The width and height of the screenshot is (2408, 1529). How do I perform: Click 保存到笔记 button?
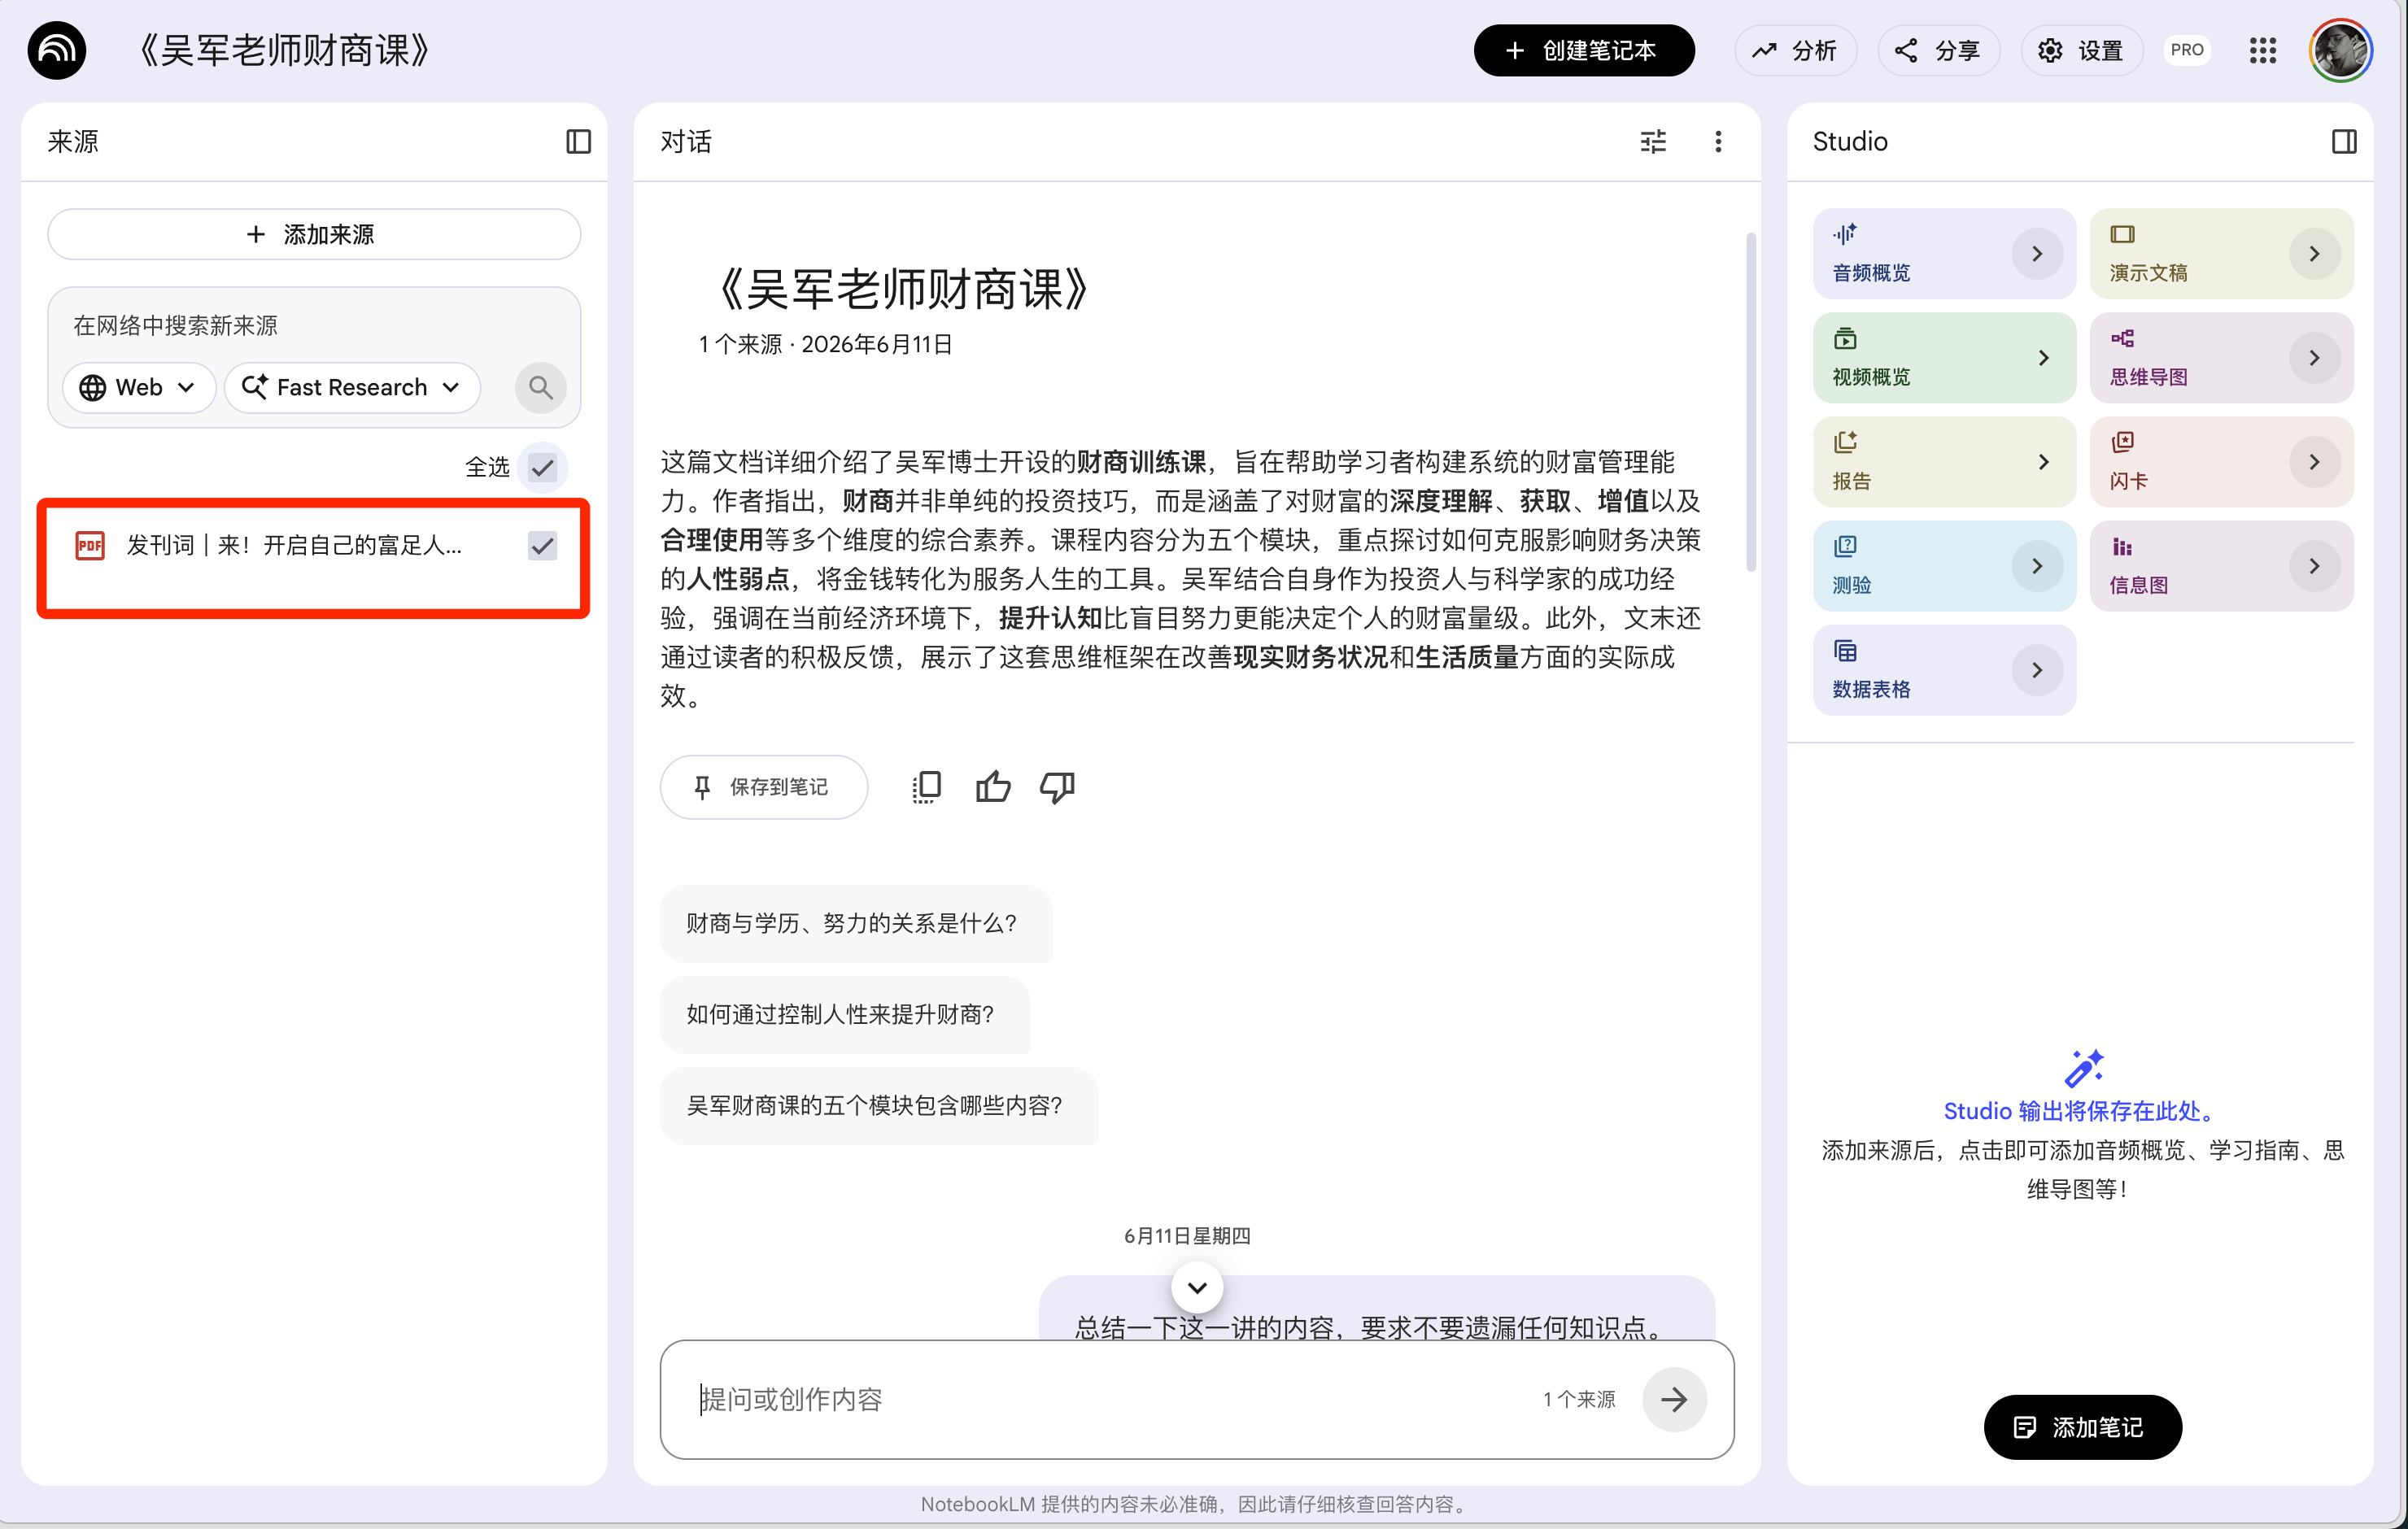(x=763, y=787)
